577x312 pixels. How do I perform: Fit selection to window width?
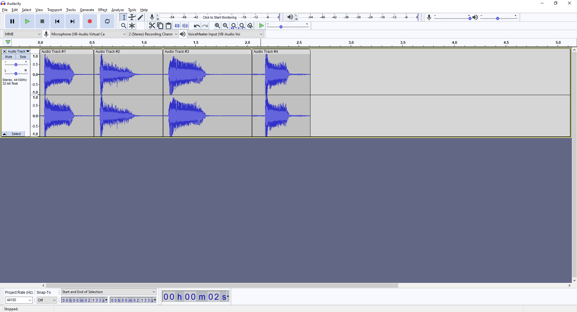tap(234, 26)
